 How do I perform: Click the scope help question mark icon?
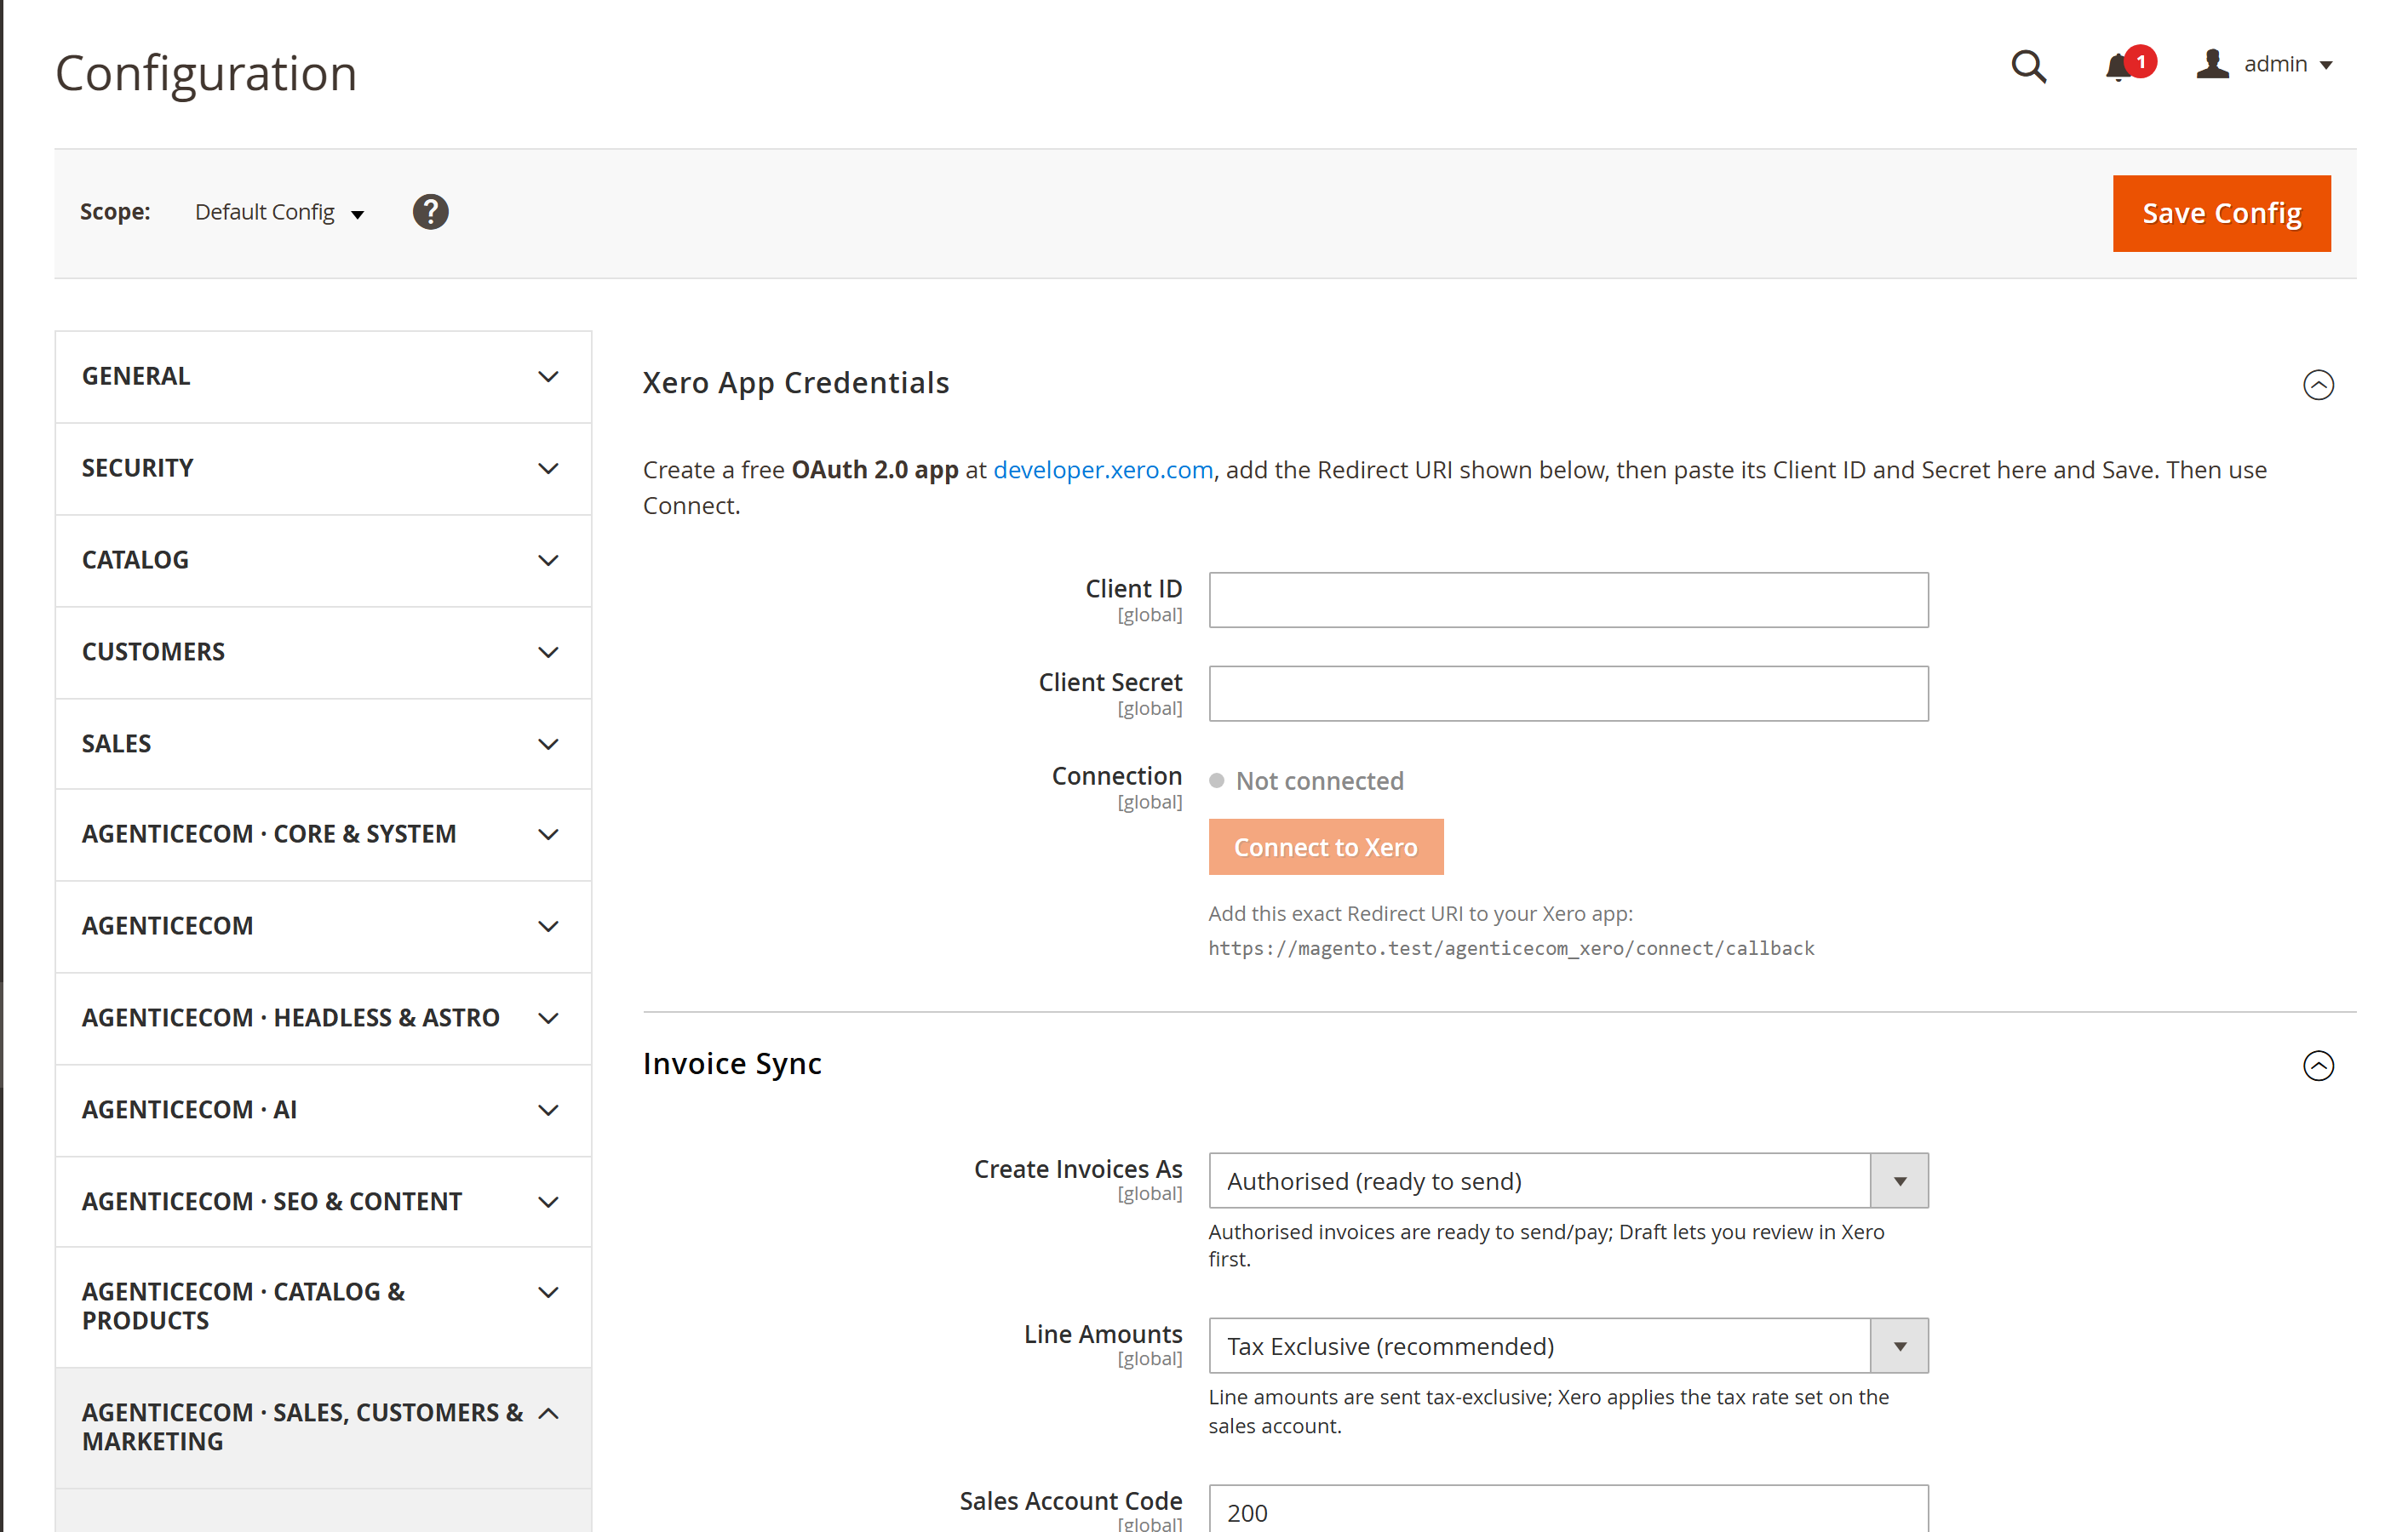[430, 212]
